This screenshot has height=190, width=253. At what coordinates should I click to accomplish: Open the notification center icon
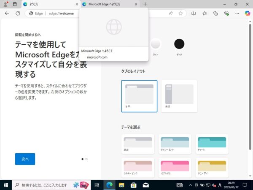click(x=245, y=185)
